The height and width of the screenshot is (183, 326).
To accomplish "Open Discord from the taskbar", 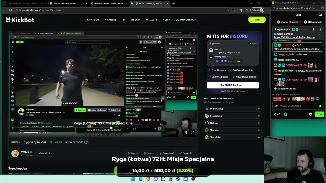I will (156, 179).
